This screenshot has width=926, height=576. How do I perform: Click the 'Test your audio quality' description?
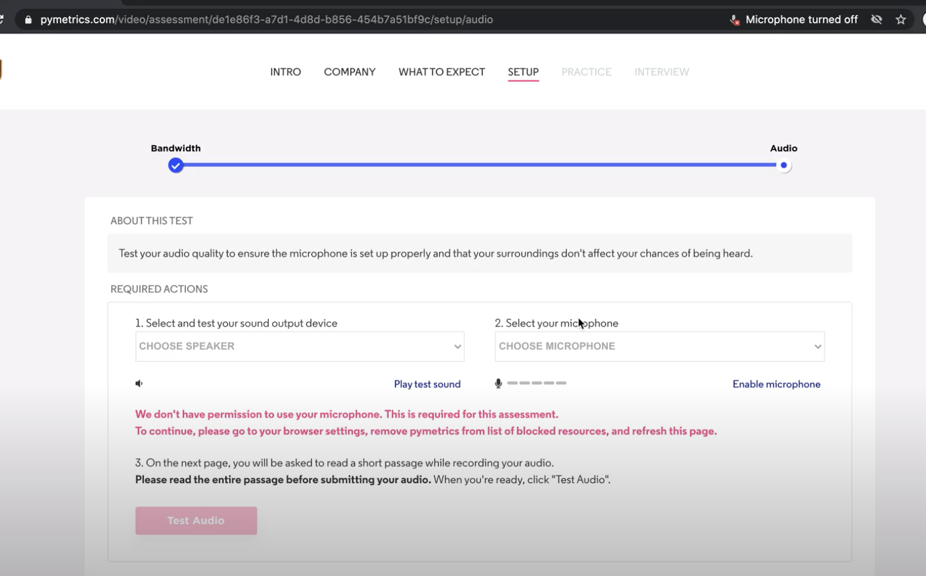pos(436,253)
